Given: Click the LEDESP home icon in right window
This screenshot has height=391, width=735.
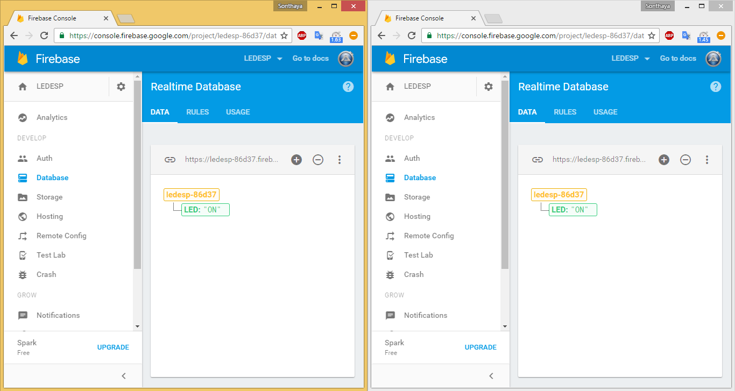Looking at the screenshot, I should 390,86.
